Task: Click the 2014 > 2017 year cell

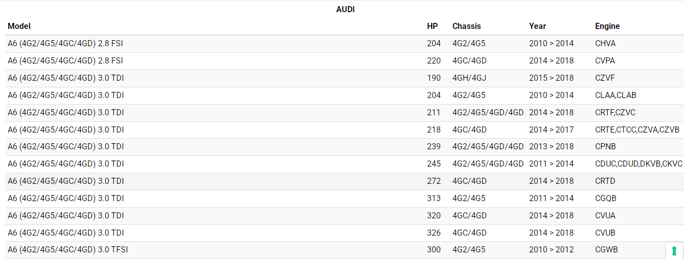Action: click(x=551, y=130)
